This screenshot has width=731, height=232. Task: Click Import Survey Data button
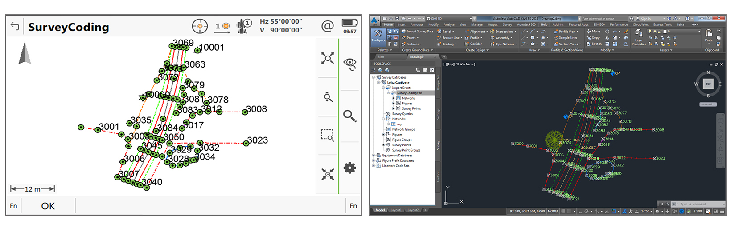pyautogui.click(x=417, y=32)
